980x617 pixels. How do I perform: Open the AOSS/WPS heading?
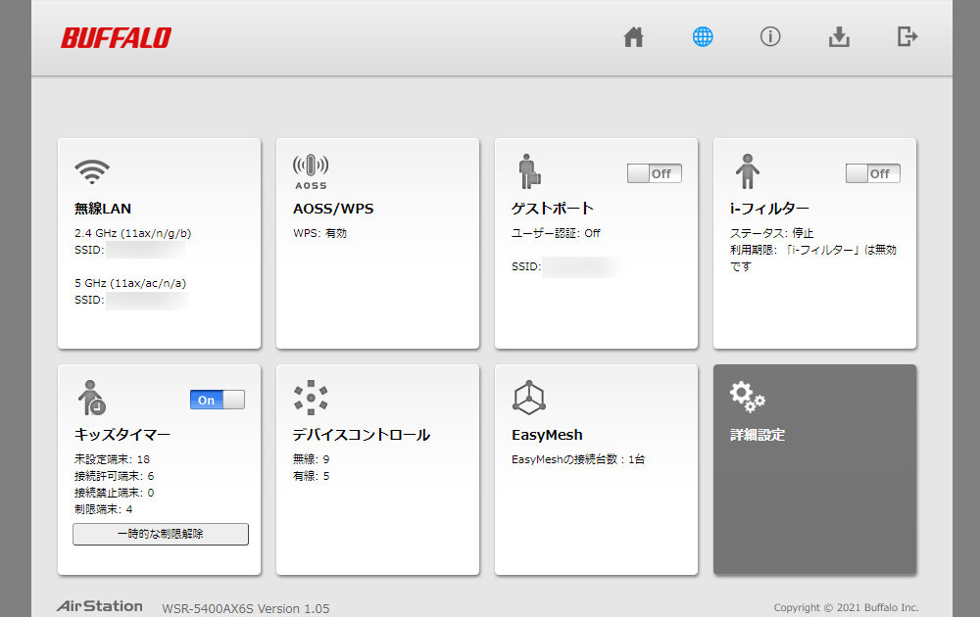click(x=333, y=209)
